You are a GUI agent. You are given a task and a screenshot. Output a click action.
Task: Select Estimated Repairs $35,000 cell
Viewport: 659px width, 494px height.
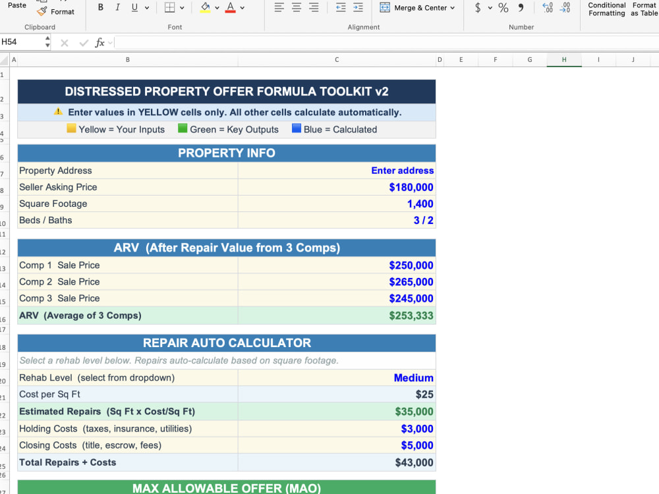(337, 412)
